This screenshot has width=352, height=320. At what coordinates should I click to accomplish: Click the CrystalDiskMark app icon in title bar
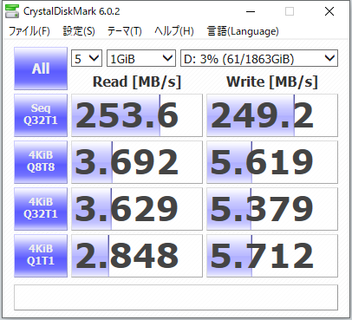[x=12, y=11]
